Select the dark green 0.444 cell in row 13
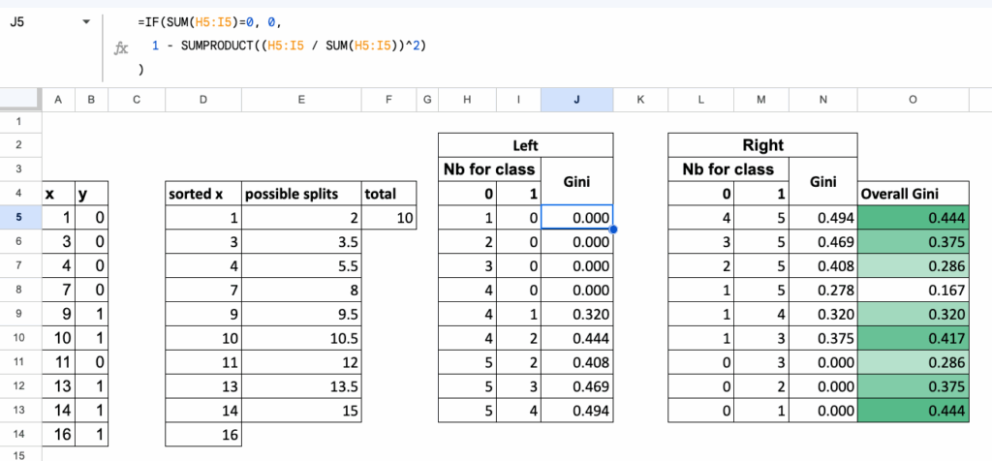 (x=914, y=411)
